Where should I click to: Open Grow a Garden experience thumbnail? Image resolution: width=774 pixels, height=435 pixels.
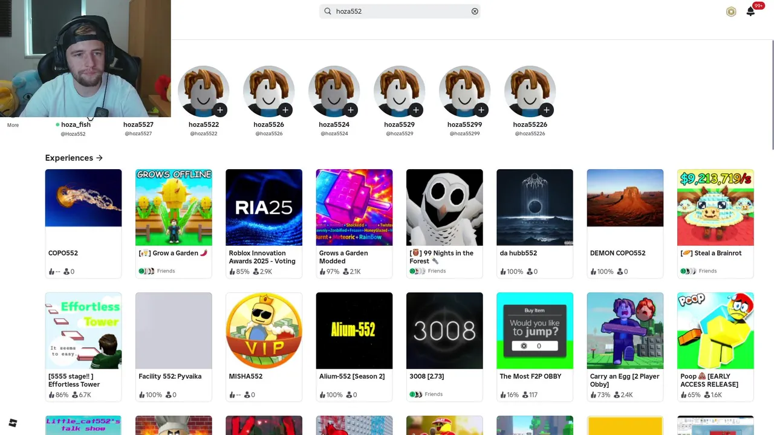[x=174, y=207]
